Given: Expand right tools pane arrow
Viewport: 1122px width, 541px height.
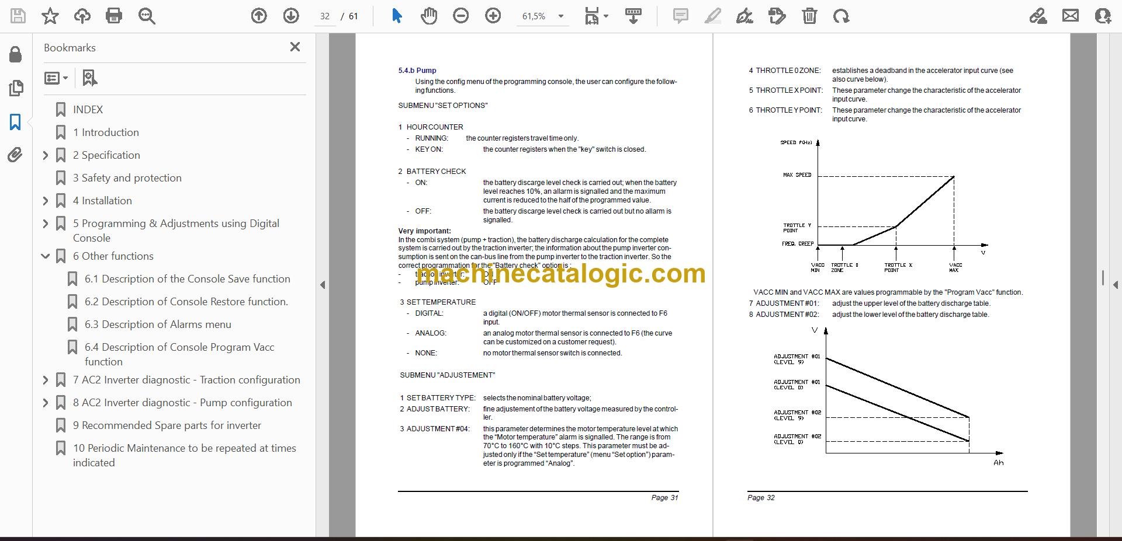Looking at the screenshot, I should pos(1116,285).
